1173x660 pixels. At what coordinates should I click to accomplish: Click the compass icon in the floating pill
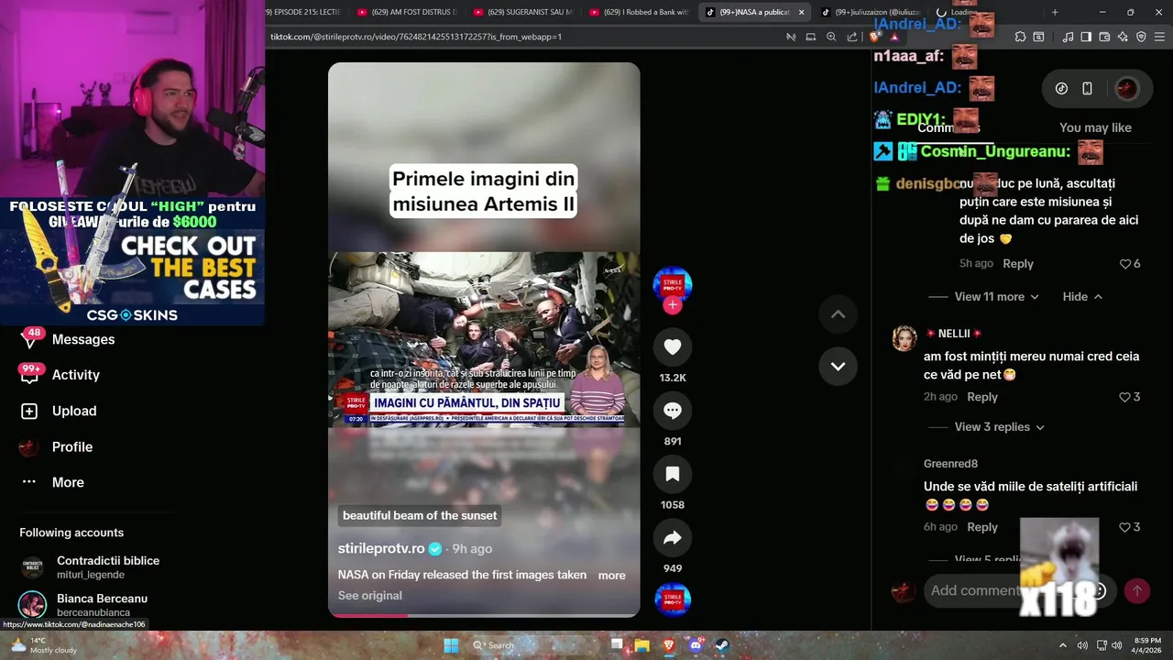[x=1061, y=89]
